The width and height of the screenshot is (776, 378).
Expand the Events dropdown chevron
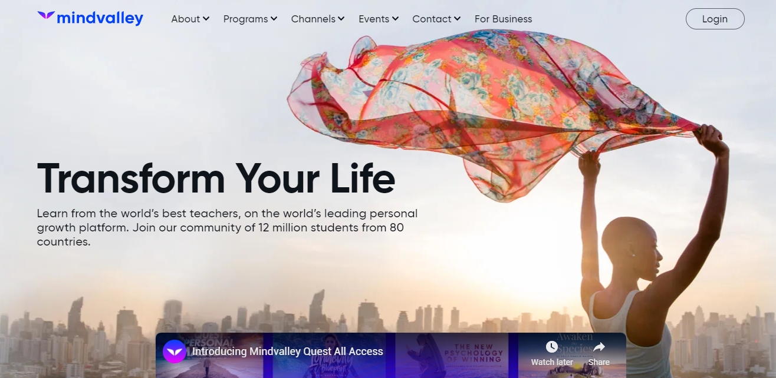tap(395, 19)
